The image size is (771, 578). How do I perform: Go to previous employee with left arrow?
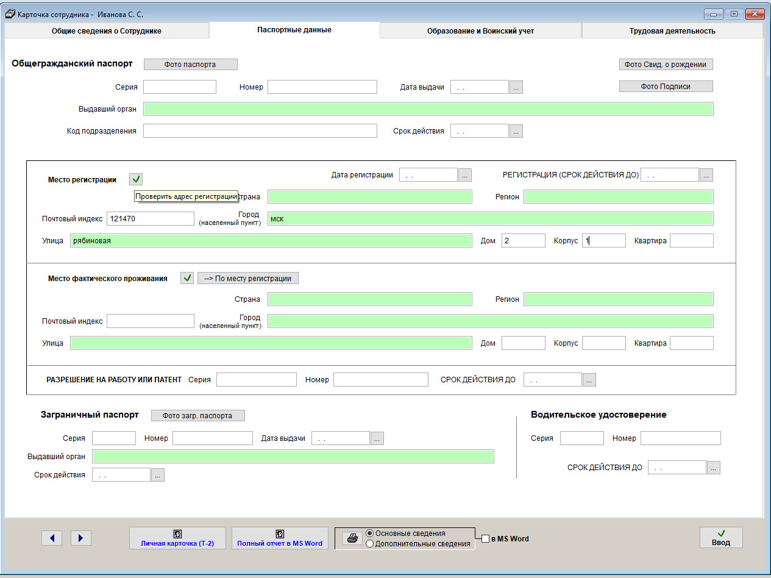52,538
